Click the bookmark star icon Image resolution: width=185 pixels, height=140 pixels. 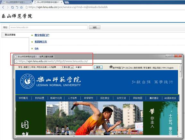pos(22,7)
